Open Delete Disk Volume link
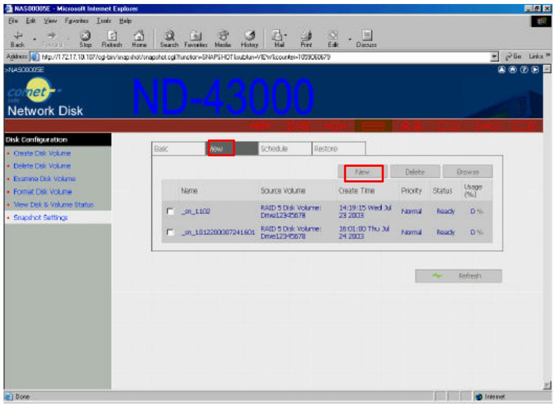 point(42,166)
